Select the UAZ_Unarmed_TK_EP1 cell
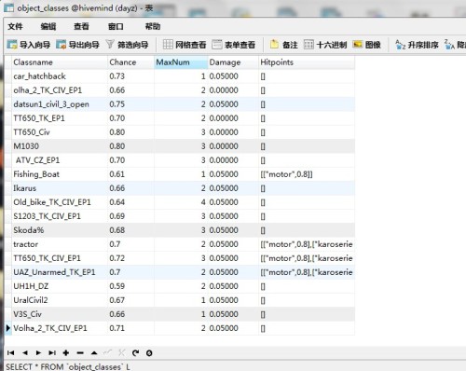Viewport: 466px width, 371px height. coord(60,272)
